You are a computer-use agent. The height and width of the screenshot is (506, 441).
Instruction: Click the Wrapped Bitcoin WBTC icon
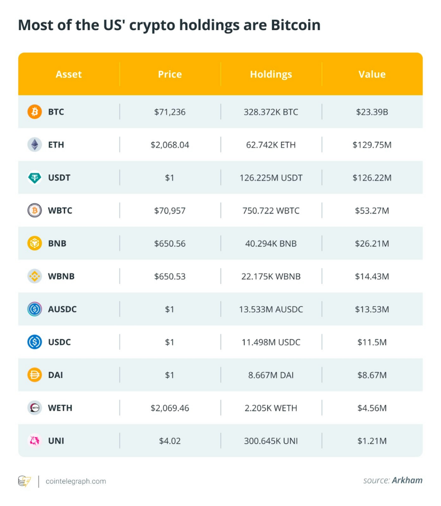(x=35, y=211)
